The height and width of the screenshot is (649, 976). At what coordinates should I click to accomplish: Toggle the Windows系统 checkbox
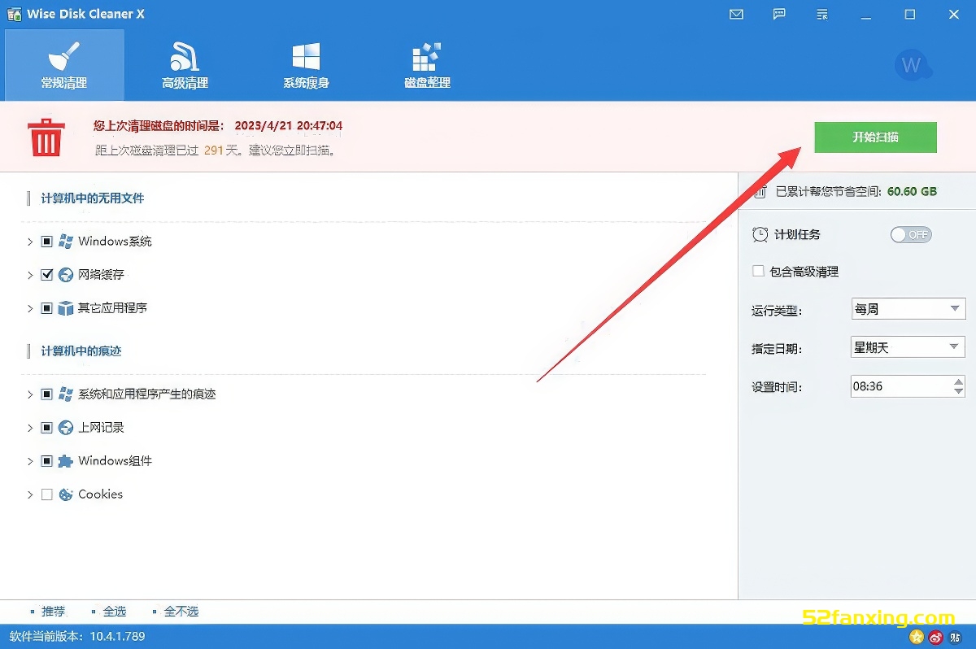[x=46, y=242]
